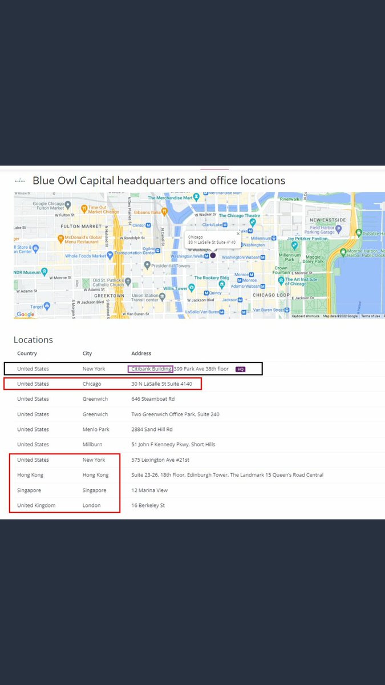Select the 12 Marina View address
The width and height of the screenshot is (385, 685).
coord(149,490)
